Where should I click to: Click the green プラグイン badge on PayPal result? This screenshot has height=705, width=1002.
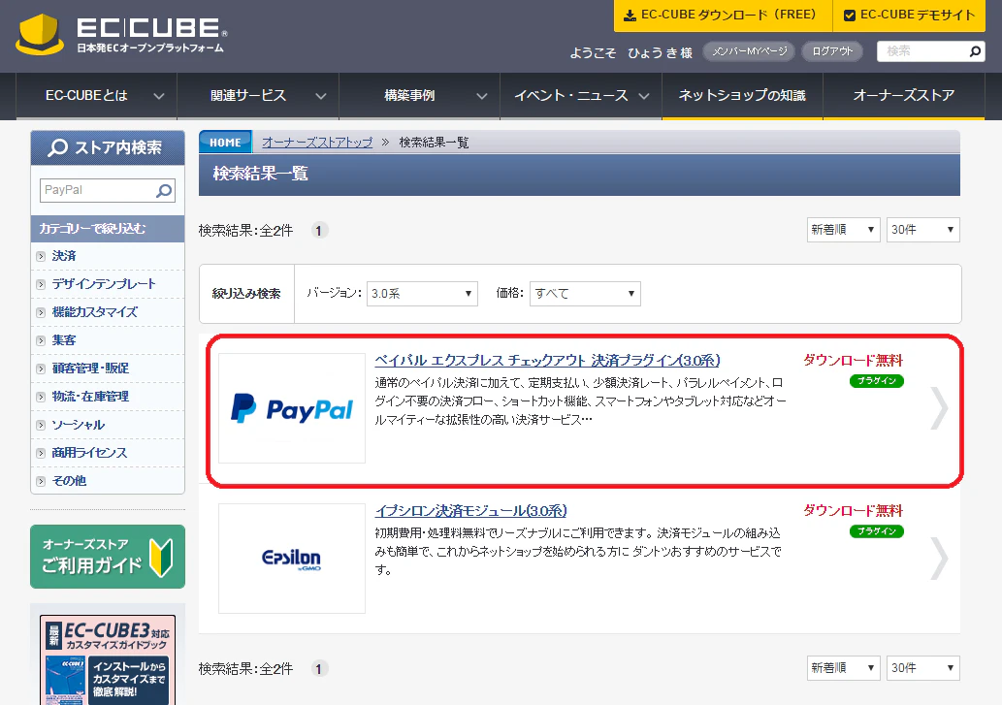tap(876, 381)
